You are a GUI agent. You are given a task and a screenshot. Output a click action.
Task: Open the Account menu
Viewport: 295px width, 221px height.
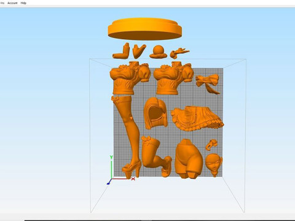click(12, 3)
